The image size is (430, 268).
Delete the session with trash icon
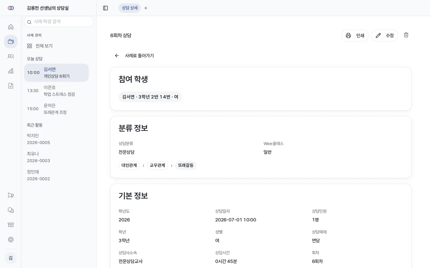[406, 35]
